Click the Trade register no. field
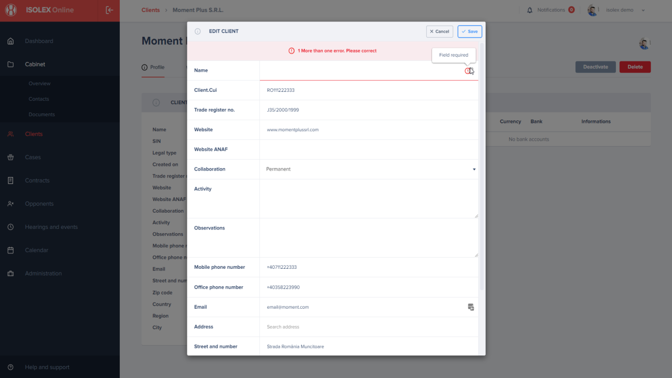Viewport: 672px width, 378px height. tap(369, 110)
